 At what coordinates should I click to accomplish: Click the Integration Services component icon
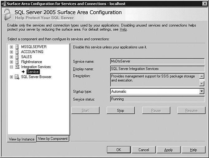[17, 67]
